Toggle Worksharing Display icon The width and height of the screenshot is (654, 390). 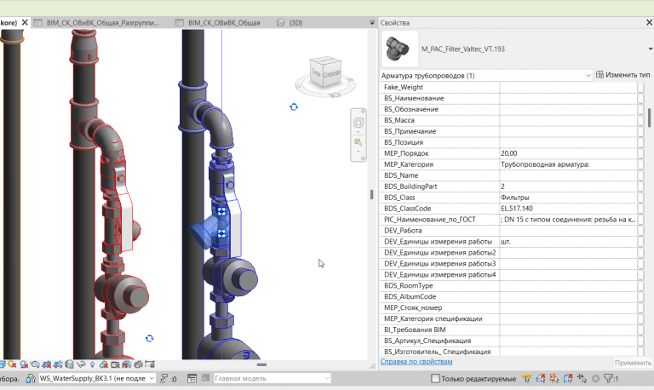pos(103,364)
